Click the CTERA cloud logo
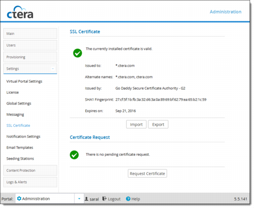Screen dimensions: 254x208 20,12
